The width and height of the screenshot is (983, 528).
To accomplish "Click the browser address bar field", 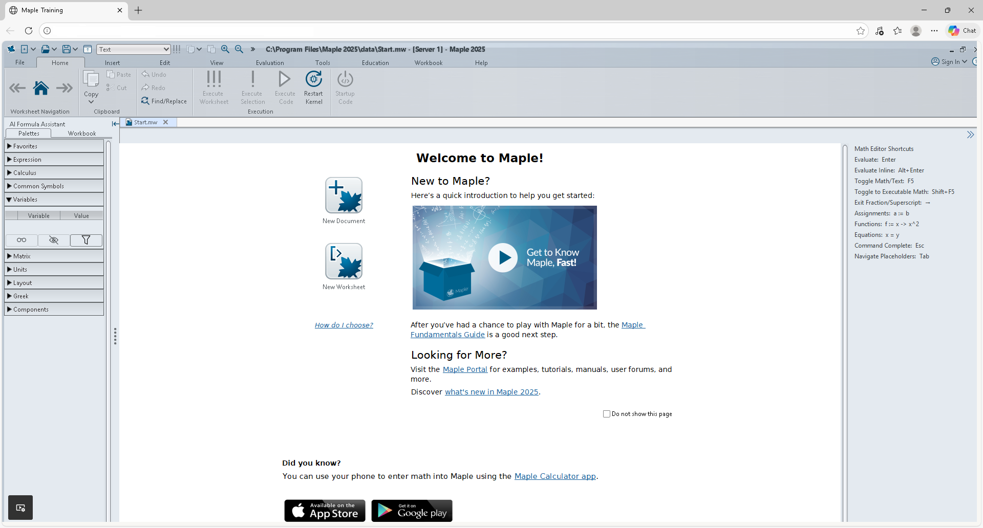I will [453, 31].
